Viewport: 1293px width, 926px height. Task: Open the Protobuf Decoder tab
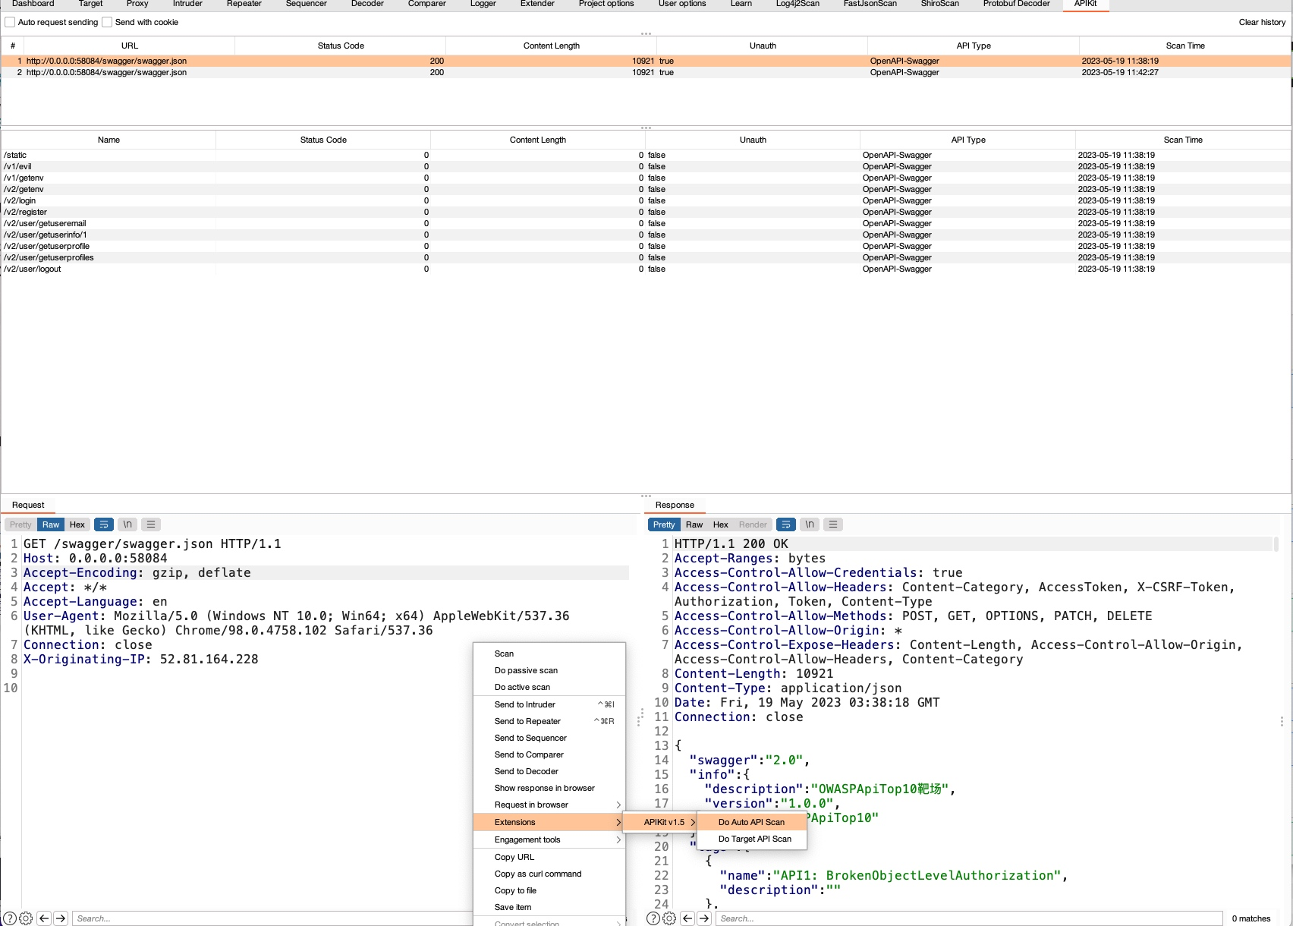pyautogui.click(x=1016, y=4)
